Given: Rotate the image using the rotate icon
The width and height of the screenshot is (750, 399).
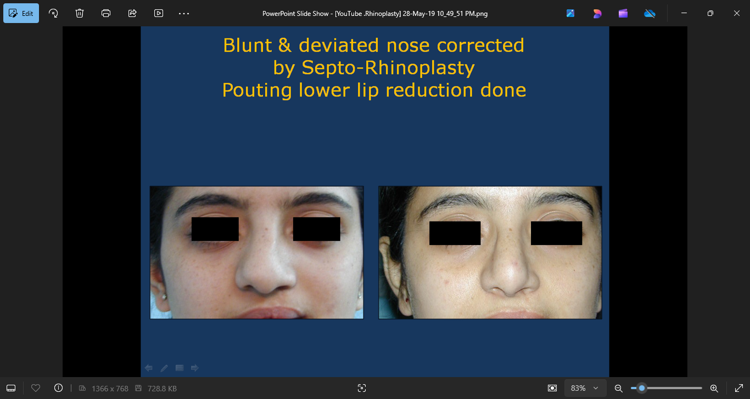Looking at the screenshot, I should 53,13.
